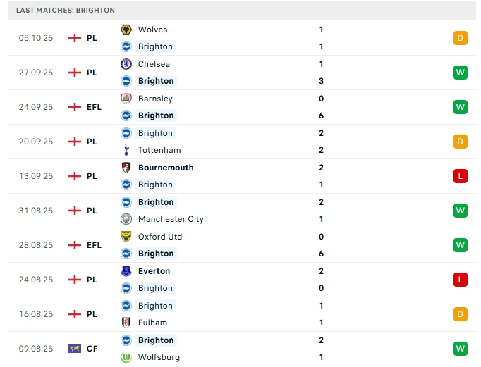Click the Chelsea club crest icon
This screenshot has width=481, height=367.
[126, 64]
